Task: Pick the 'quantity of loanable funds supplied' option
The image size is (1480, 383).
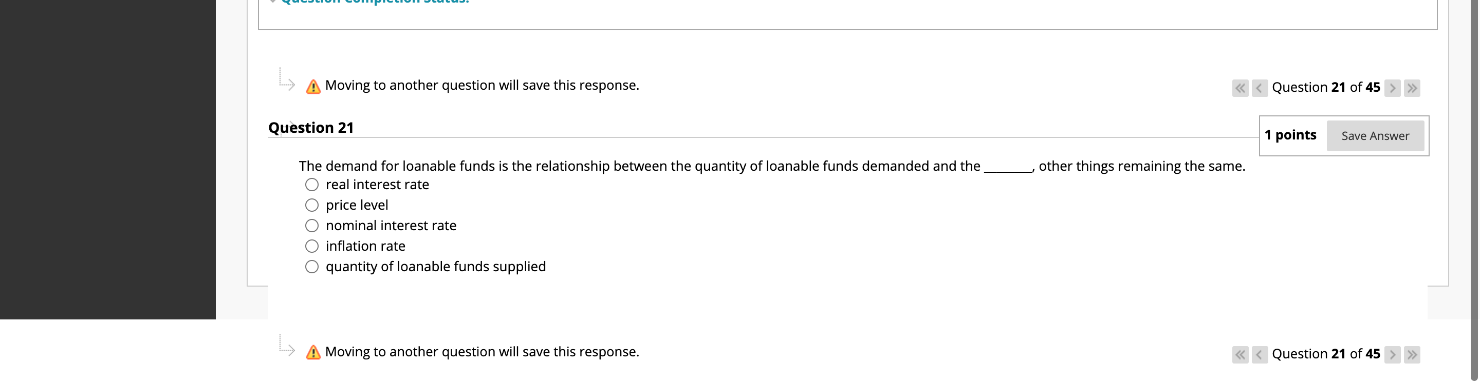Action: pyautogui.click(x=311, y=266)
